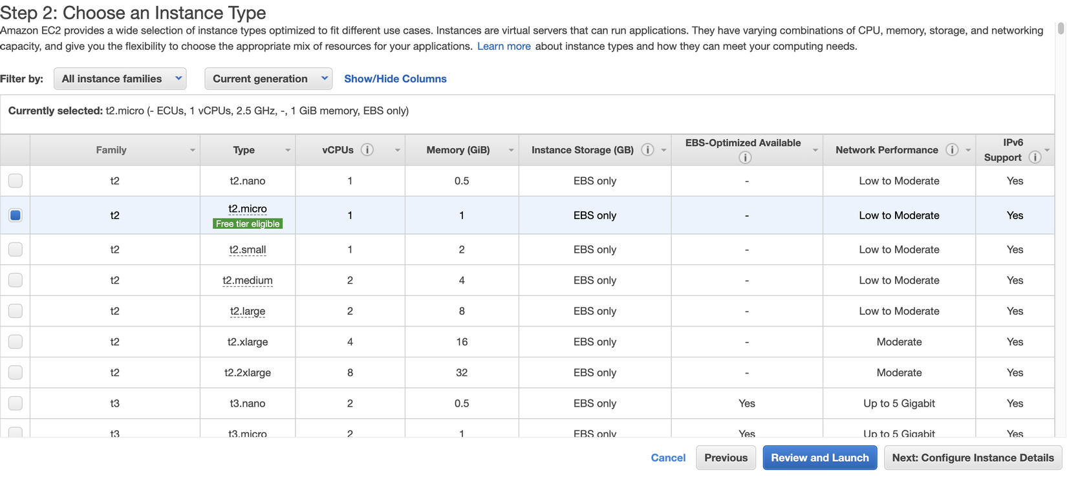Select the t2.nano instance checkbox
1067x477 pixels.
pos(16,181)
